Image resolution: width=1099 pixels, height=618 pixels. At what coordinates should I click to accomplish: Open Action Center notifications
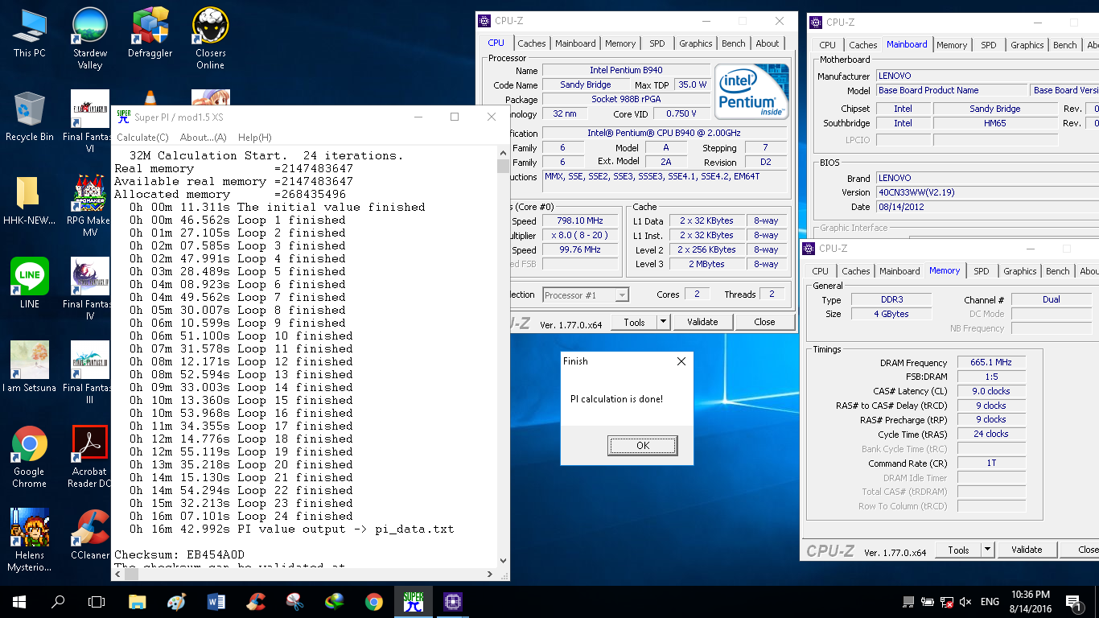pos(1073,602)
